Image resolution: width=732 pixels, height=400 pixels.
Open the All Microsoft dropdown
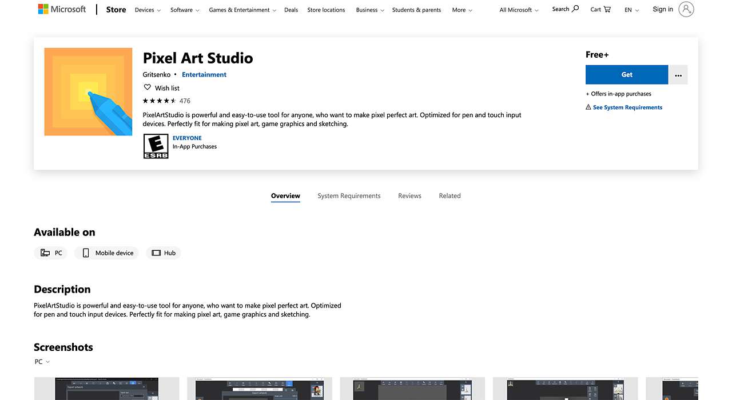pyautogui.click(x=519, y=10)
